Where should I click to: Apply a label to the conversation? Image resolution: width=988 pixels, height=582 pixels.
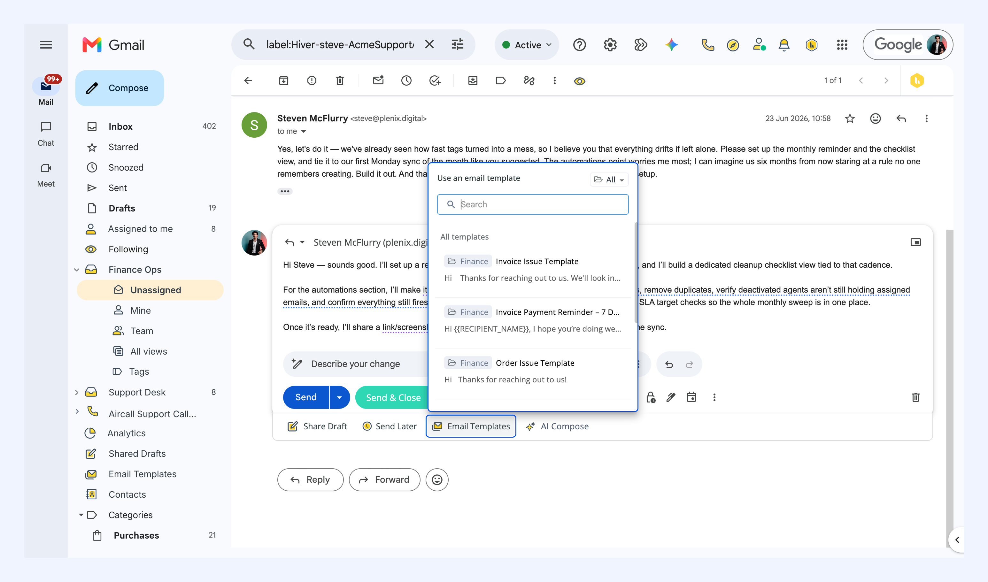tap(501, 80)
